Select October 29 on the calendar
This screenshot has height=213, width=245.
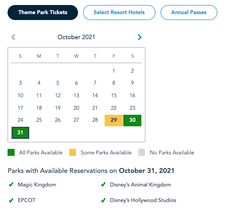click(x=114, y=120)
